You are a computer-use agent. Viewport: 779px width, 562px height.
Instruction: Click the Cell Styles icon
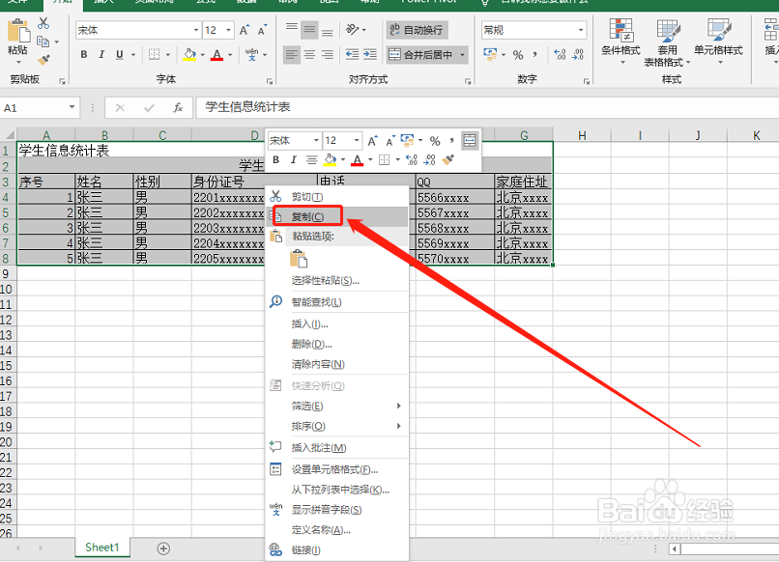[719, 37]
